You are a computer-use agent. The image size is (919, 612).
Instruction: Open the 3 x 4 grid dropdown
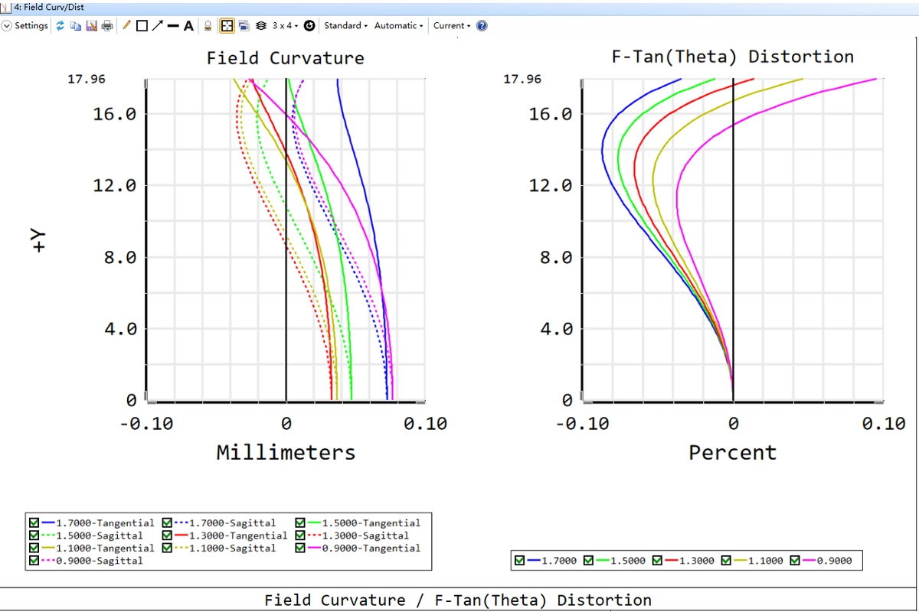[x=285, y=26]
